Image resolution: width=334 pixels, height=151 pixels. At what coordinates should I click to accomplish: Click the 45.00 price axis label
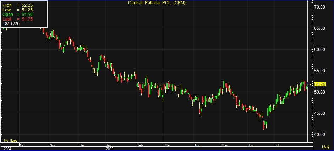320,113
